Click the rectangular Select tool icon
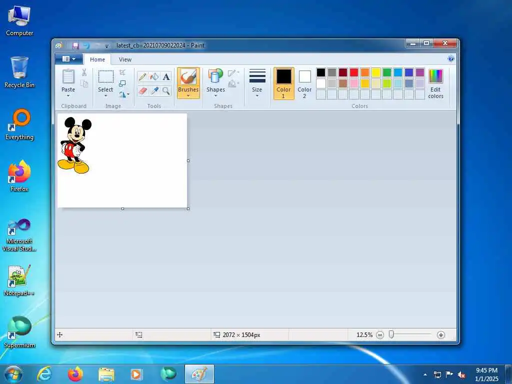 click(x=106, y=76)
